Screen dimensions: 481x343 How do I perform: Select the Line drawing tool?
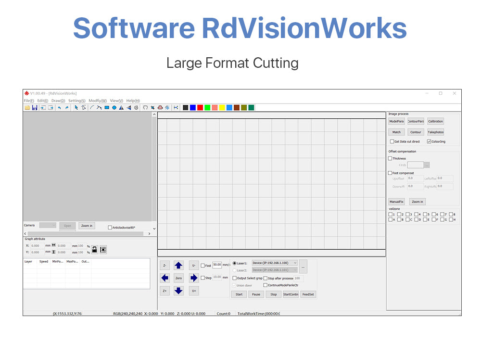[x=92, y=108]
